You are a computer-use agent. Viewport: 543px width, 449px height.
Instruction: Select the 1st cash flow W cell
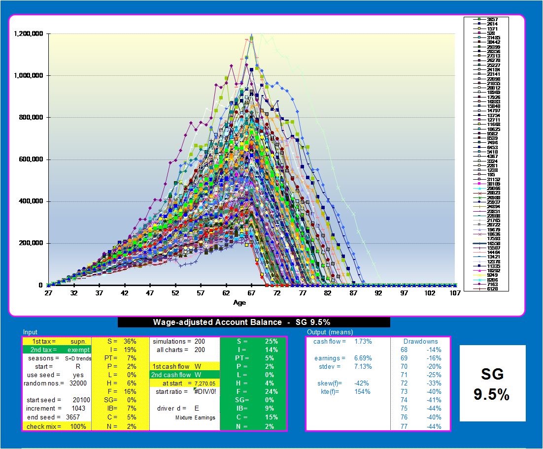point(185,366)
